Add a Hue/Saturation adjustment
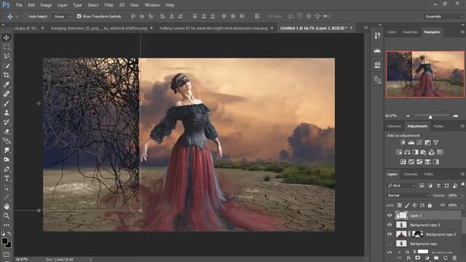Screen dimensions: 466x262 point(399,152)
